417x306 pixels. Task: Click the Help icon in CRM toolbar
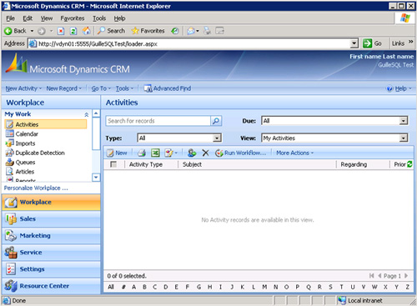(389, 88)
